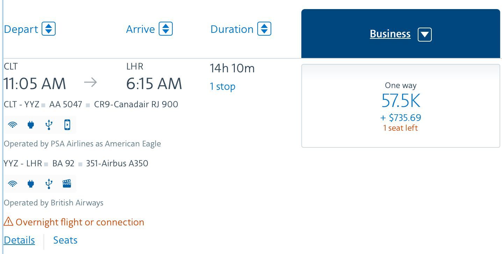This screenshot has width=502, height=254.
Task: Select the Business cabin header link
Action: (x=390, y=34)
